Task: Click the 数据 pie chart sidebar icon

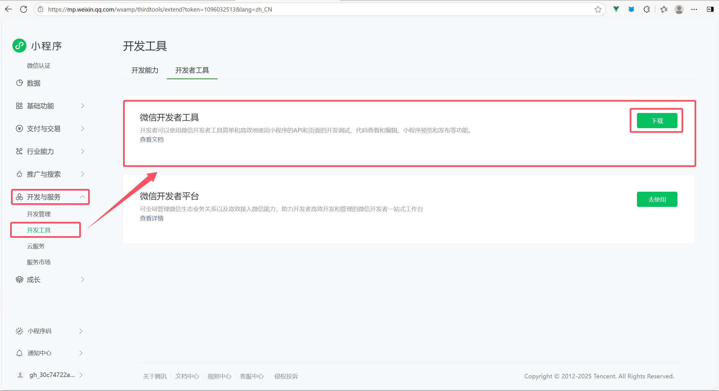Action: 19,83
